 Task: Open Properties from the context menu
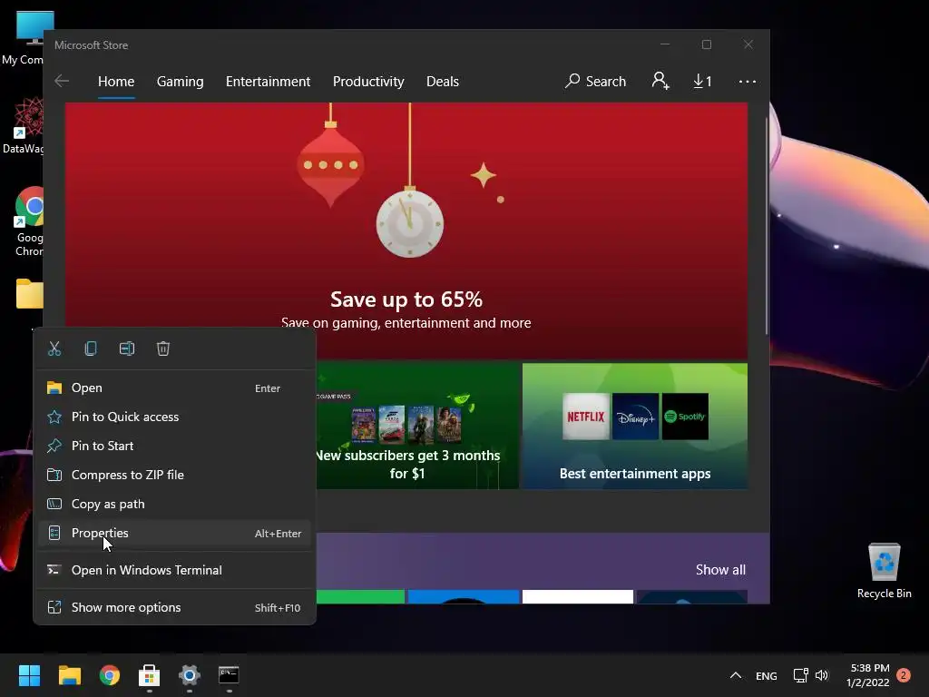(x=174, y=533)
